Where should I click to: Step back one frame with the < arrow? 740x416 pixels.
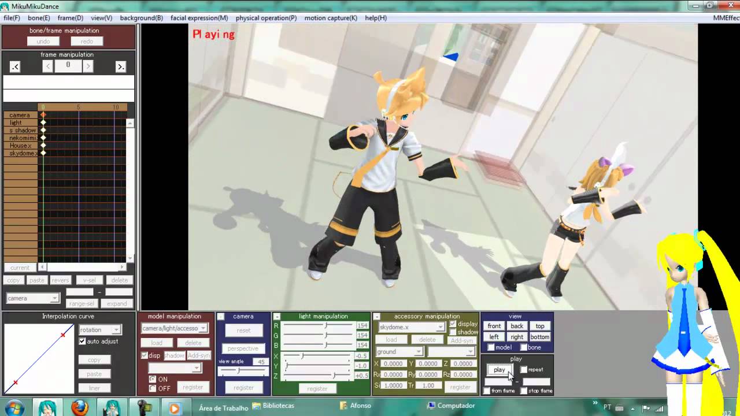coord(48,66)
